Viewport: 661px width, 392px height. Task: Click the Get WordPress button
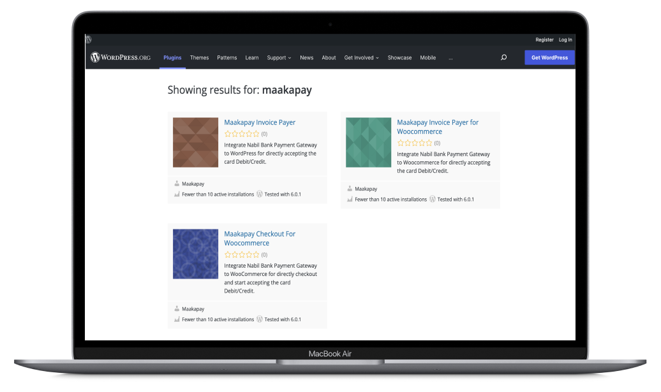pos(549,57)
